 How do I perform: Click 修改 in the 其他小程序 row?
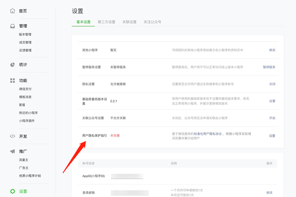coord(272,50)
